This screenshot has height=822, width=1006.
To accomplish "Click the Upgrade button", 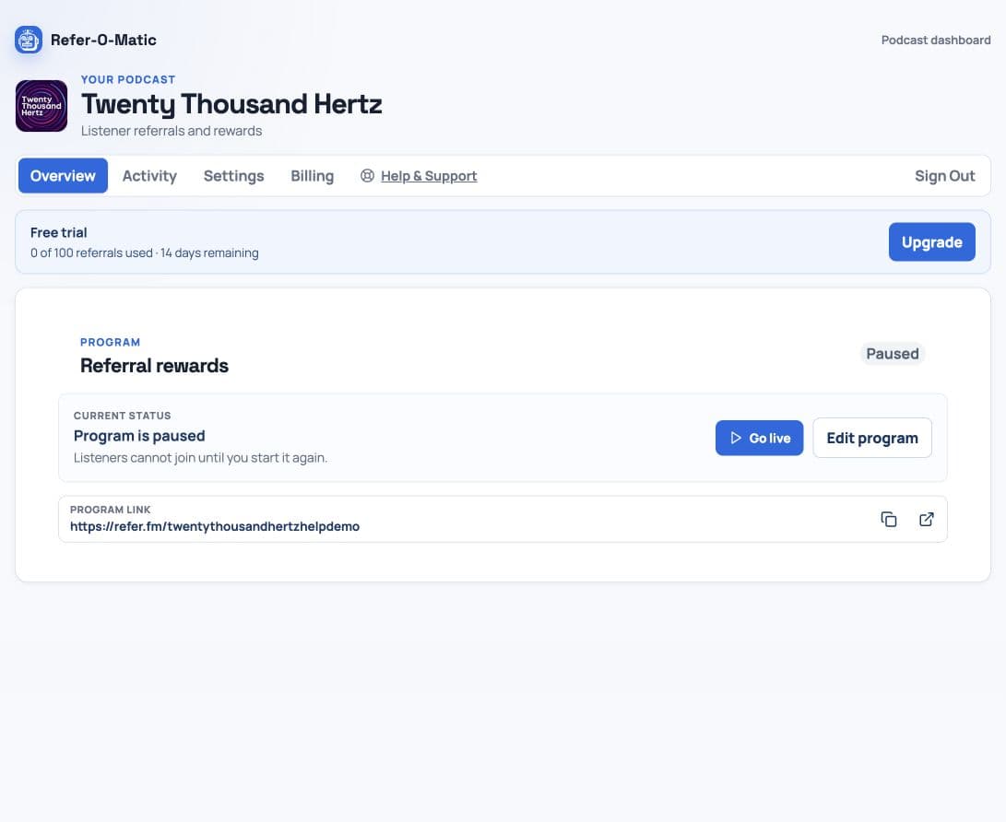I will 931,241.
